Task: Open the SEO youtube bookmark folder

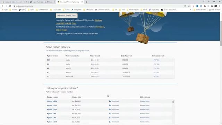Action: click(x=55, y=10)
